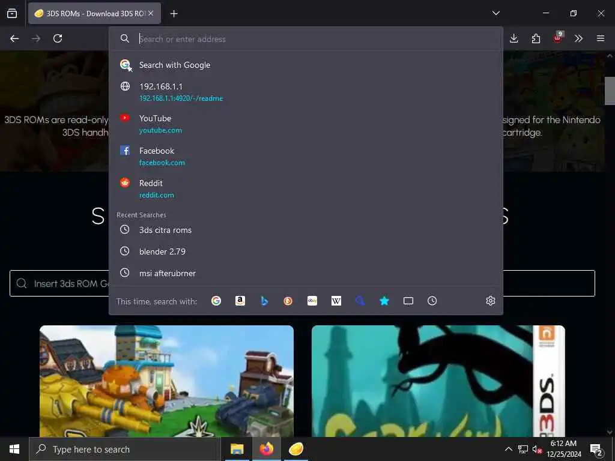Open the Reddit suggestion
Screen dimensions: 615x461
pyautogui.click(x=306, y=188)
